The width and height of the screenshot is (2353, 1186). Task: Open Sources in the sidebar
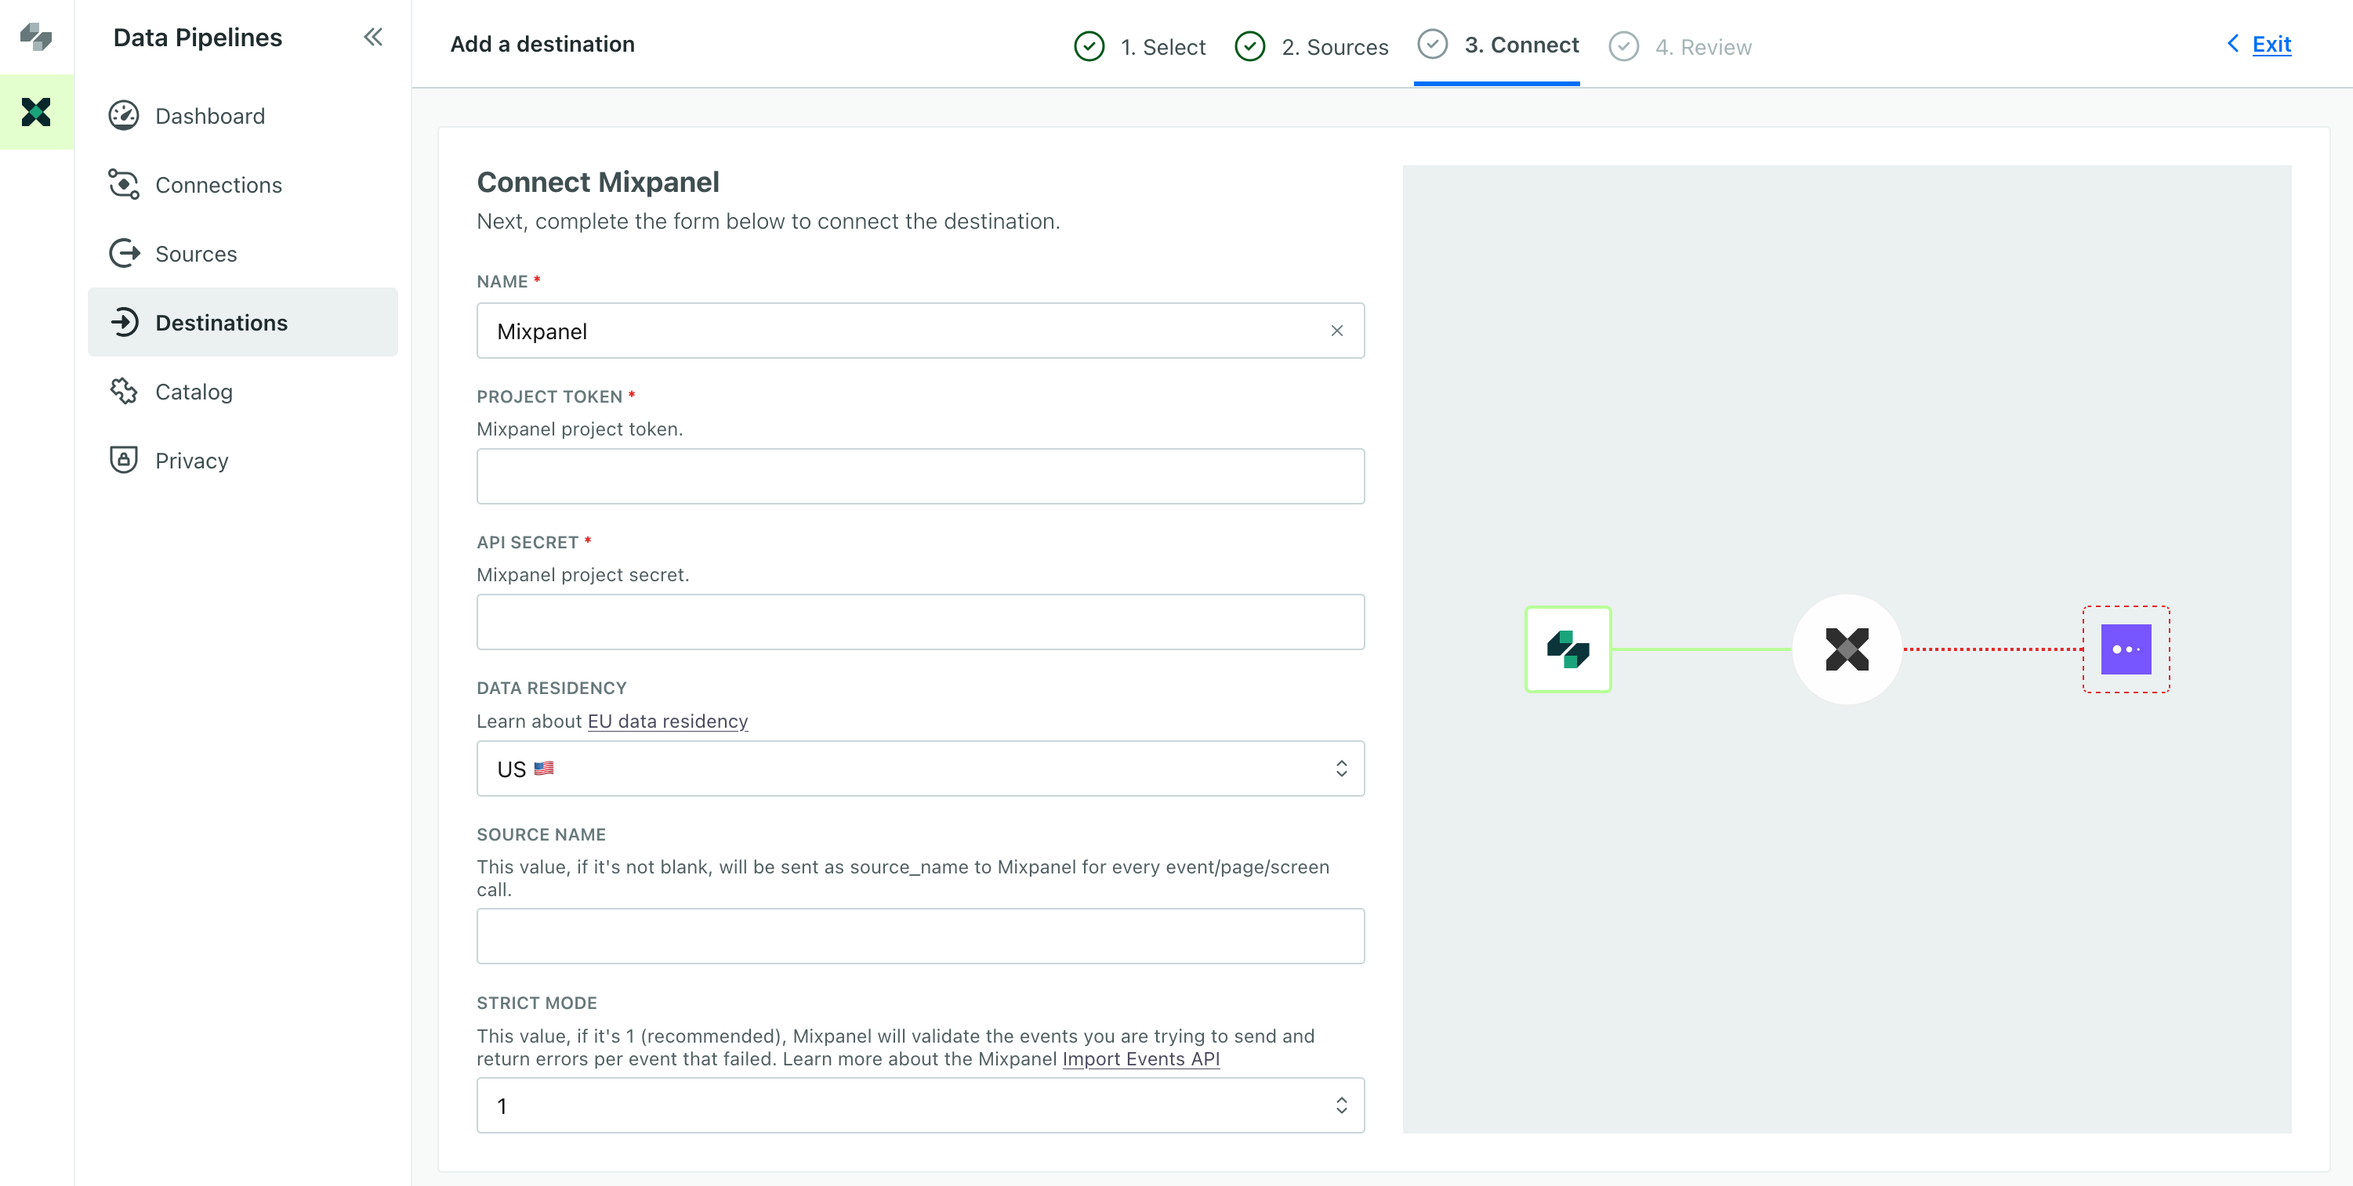click(x=242, y=254)
